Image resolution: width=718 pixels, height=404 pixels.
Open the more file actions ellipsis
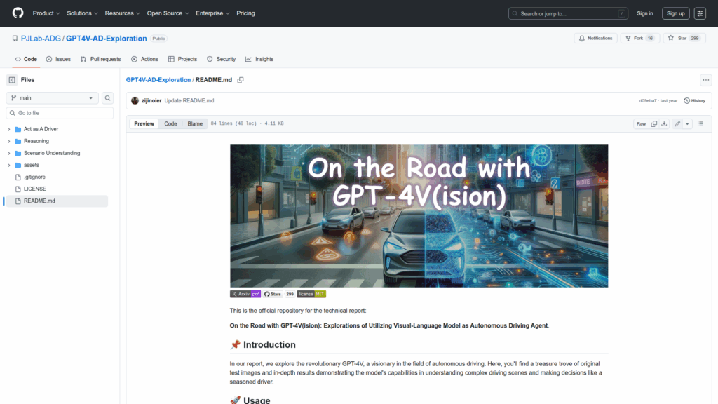pyautogui.click(x=705, y=80)
